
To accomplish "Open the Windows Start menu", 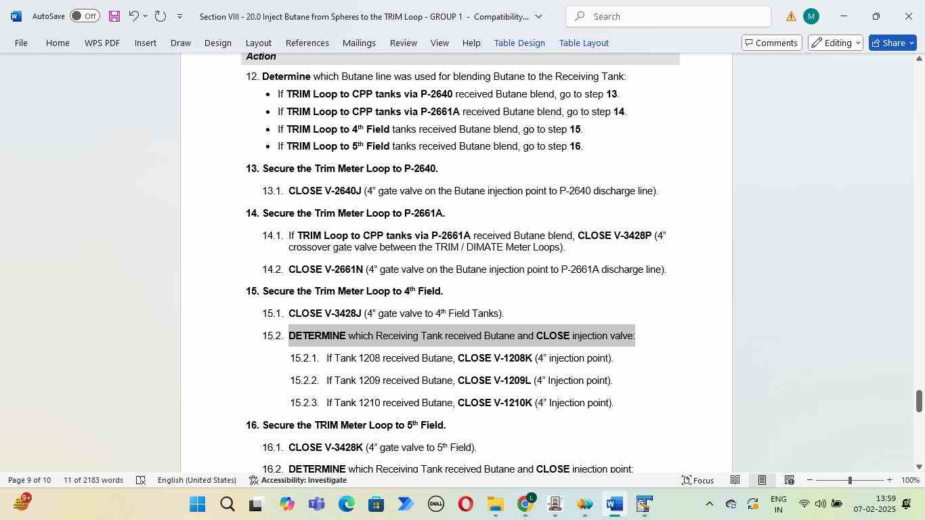I will click(198, 504).
